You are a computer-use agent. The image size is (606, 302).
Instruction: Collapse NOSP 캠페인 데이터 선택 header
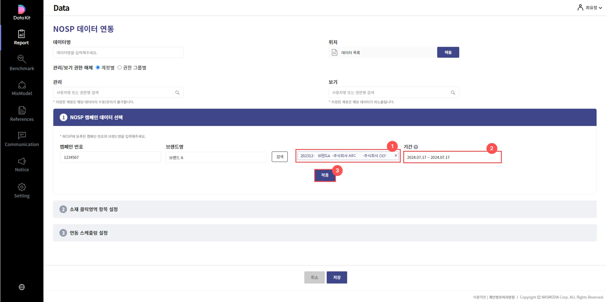tap(325, 117)
